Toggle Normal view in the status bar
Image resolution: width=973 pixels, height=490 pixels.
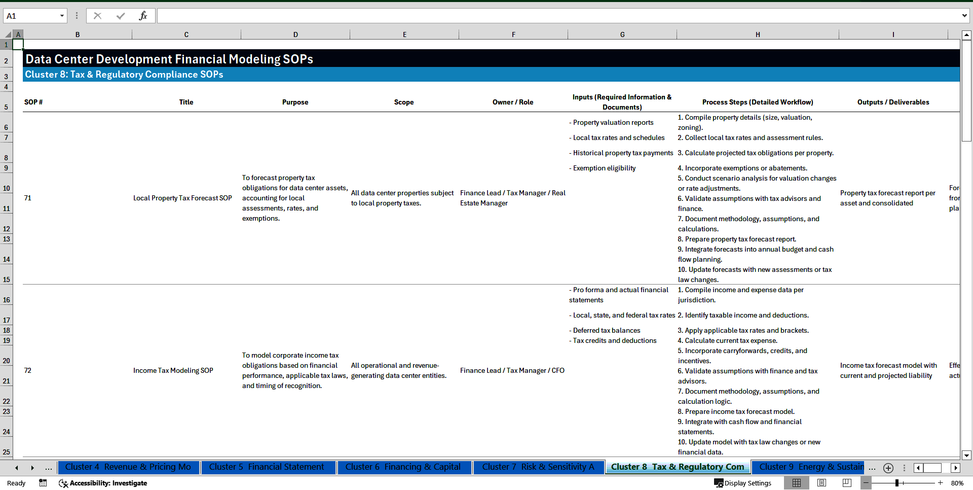[x=797, y=483]
